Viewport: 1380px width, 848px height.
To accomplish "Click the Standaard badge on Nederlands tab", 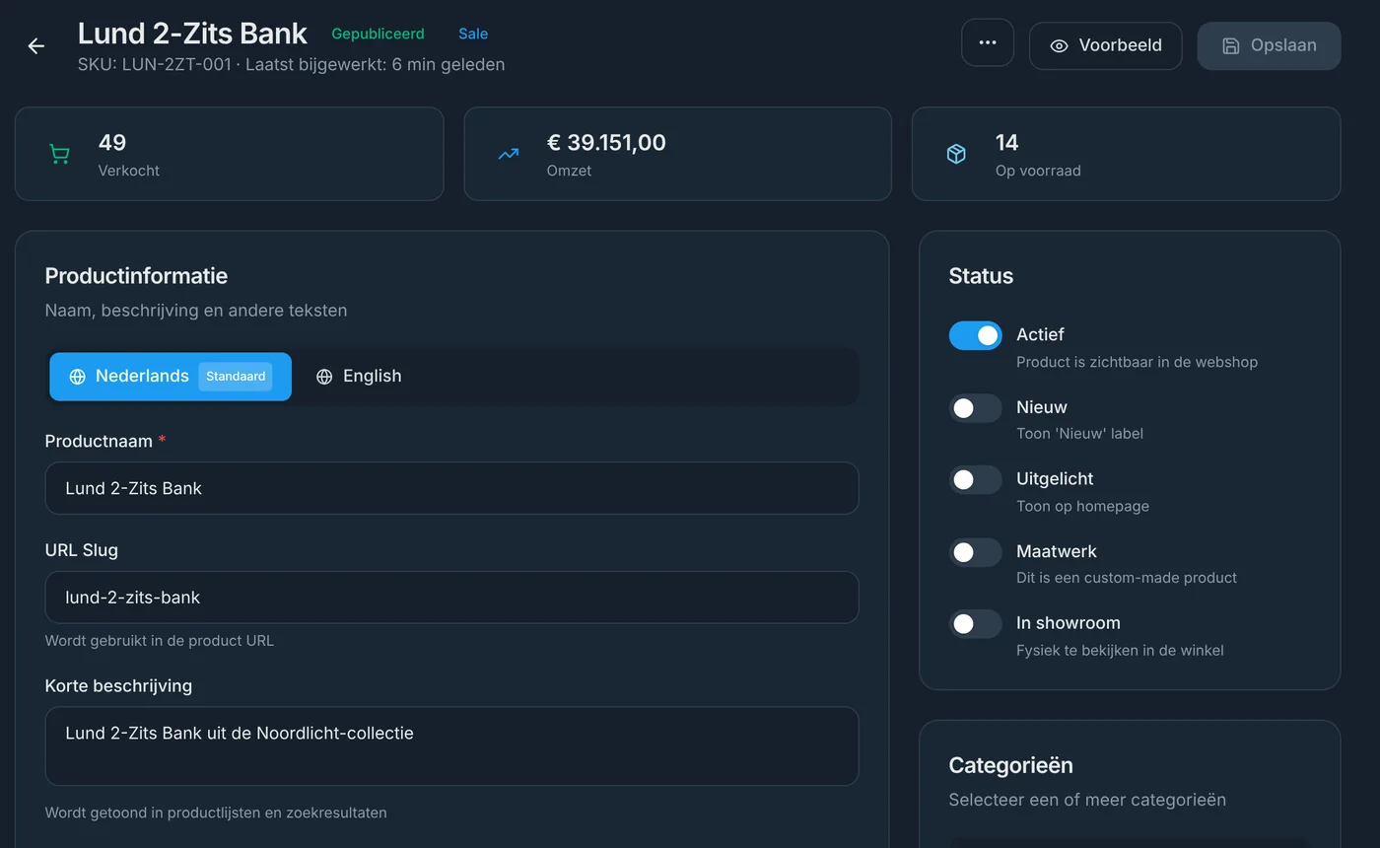I will [x=236, y=377].
